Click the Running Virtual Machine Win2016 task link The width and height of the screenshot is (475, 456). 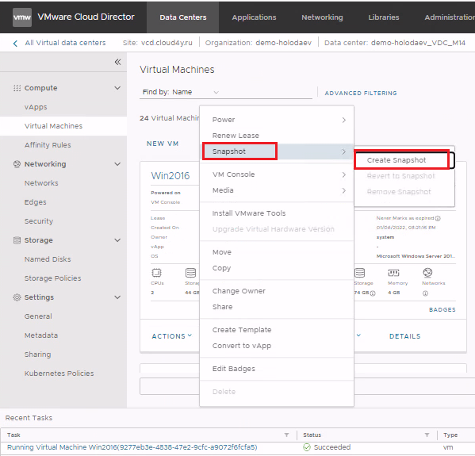coord(132,447)
